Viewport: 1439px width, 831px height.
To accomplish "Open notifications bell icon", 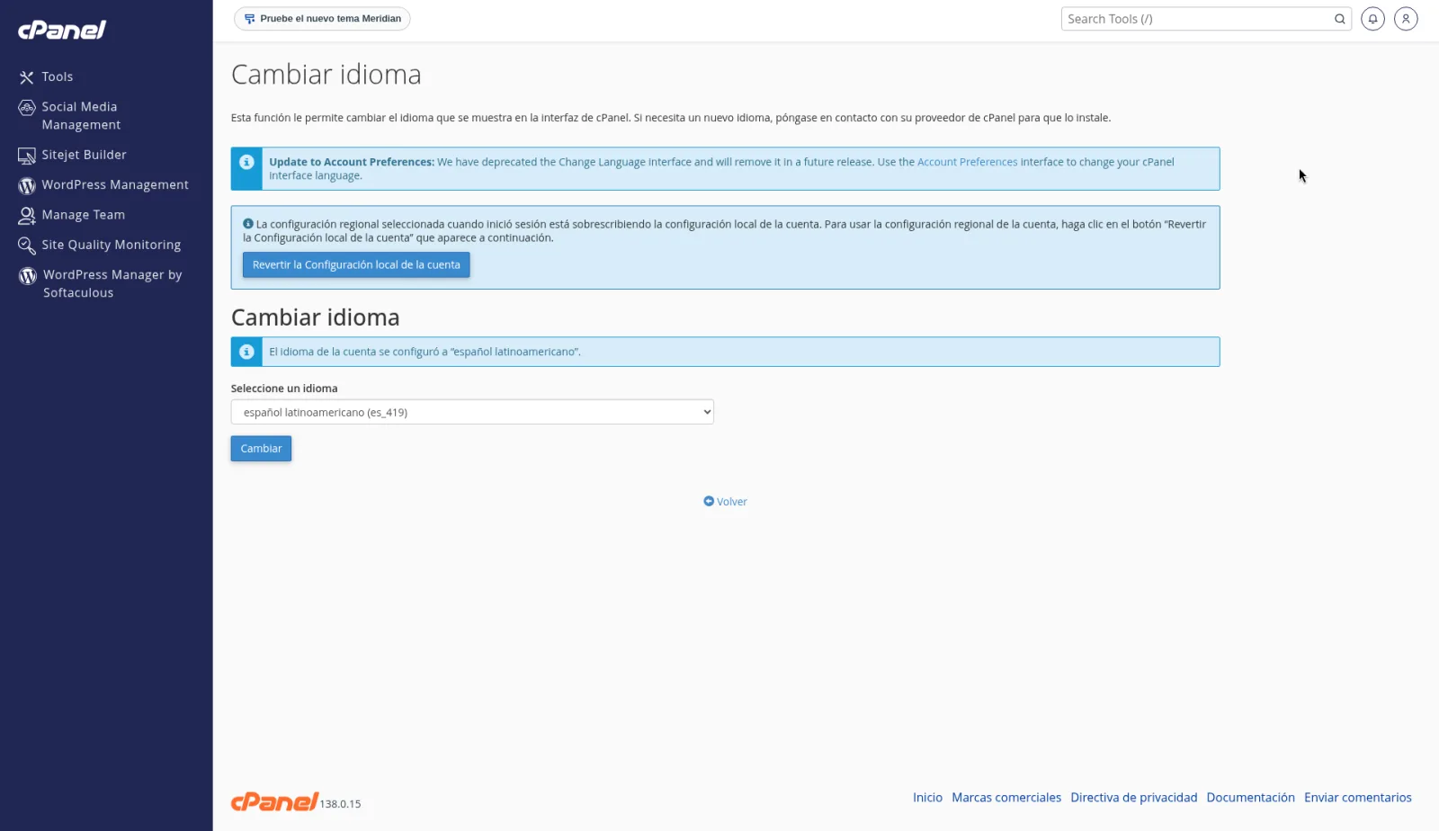I will 1372,19.
